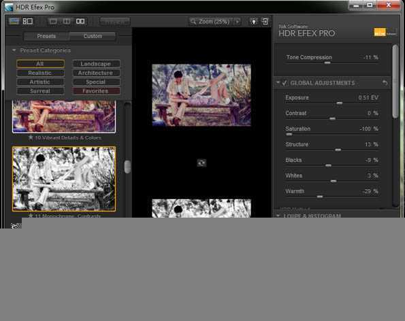Select the Surreal preset category
Viewport: 405px width, 321px height.
[x=40, y=91]
